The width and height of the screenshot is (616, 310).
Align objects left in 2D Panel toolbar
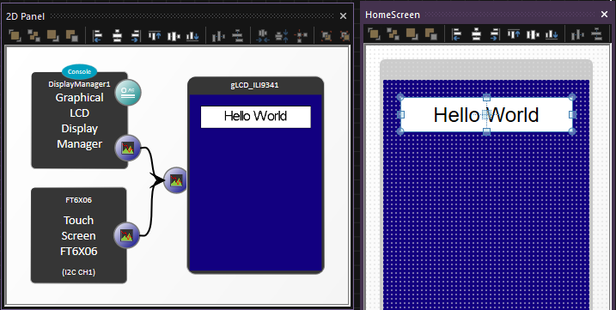click(97, 36)
